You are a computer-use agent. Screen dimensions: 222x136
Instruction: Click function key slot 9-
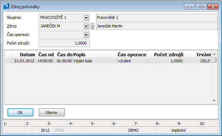(x=187, y=124)
